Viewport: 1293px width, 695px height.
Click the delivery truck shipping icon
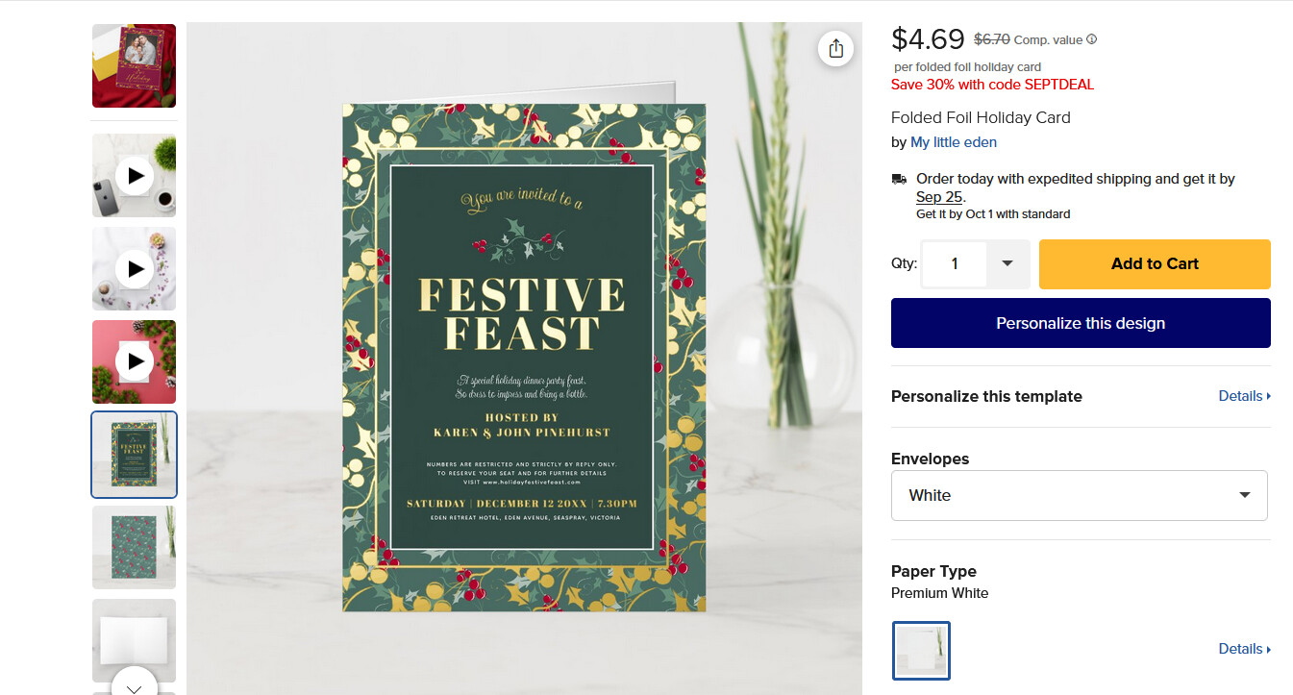[x=899, y=179]
